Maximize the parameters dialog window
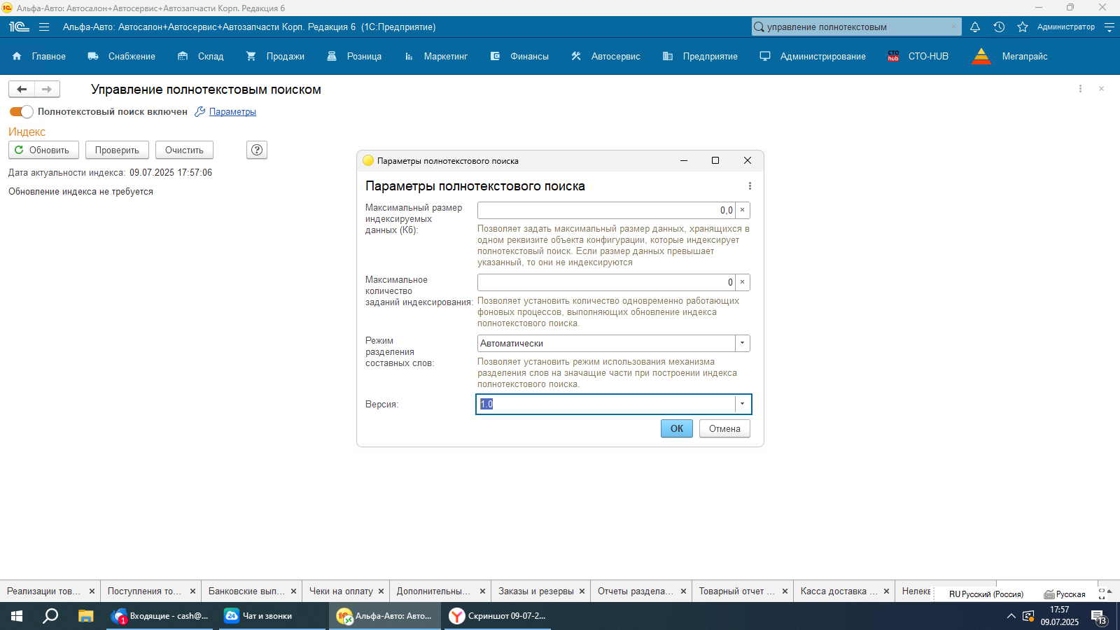The width and height of the screenshot is (1120, 630). (715, 160)
